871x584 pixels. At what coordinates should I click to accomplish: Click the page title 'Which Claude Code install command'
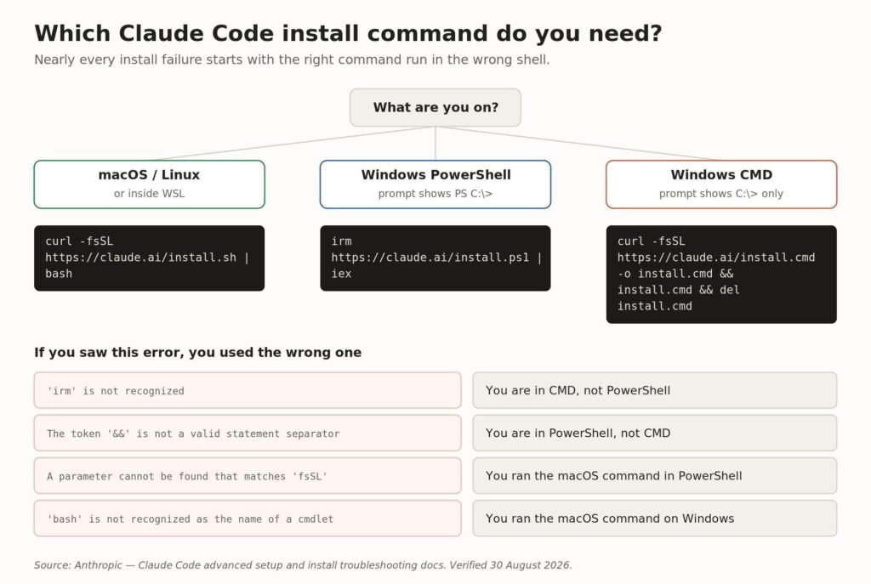tap(348, 33)
